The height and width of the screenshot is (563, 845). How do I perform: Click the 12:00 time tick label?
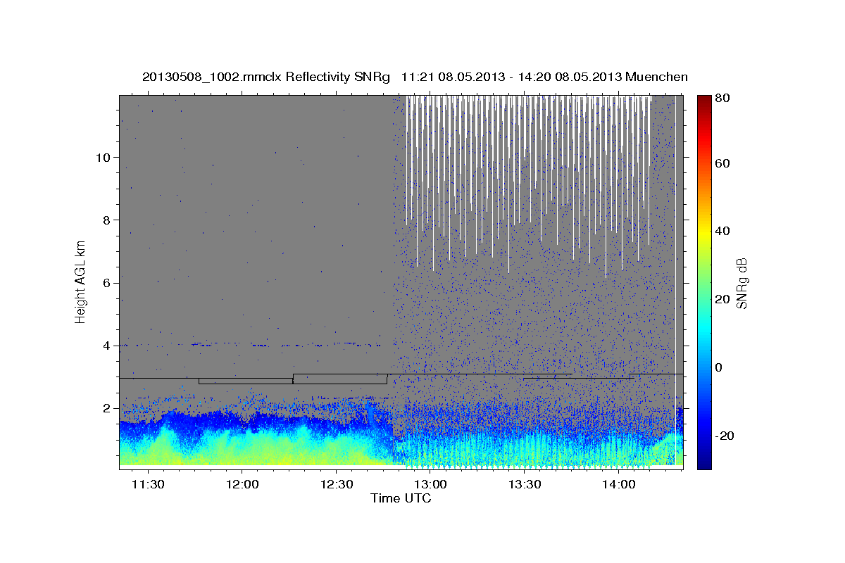[242, 484]
